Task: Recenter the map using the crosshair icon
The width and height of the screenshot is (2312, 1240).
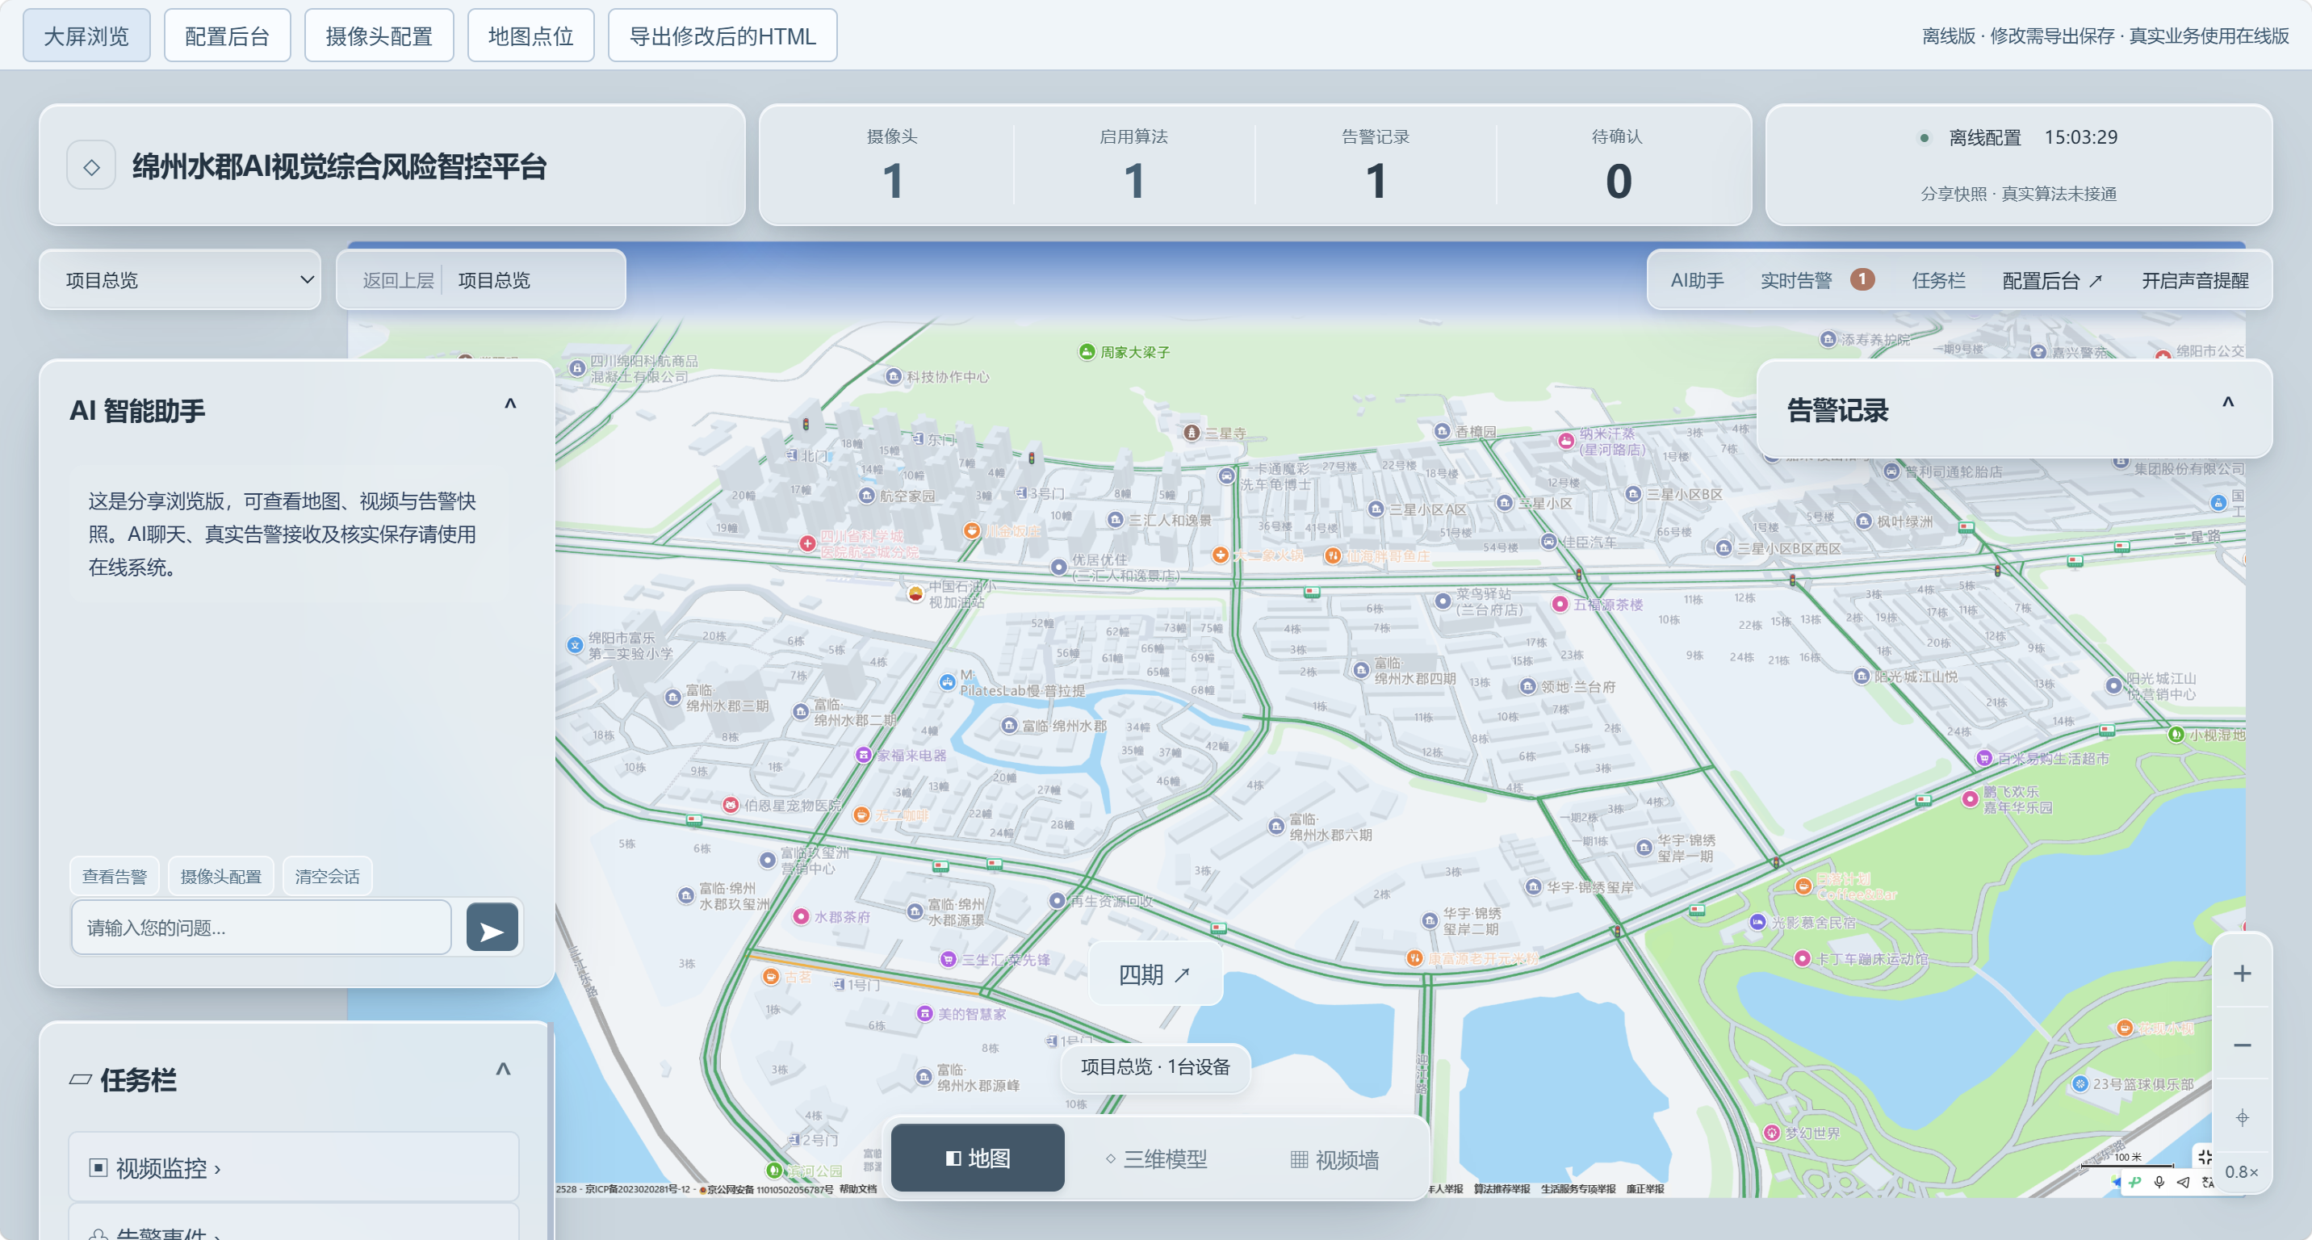Action: coord(2242,1117)
